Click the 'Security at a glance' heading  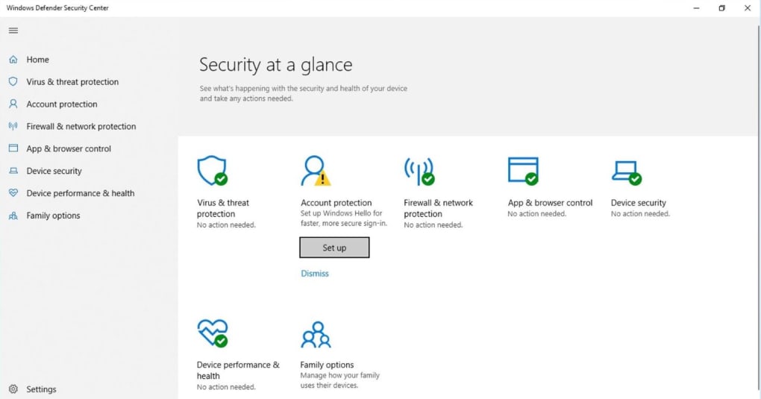(x=275, y=65)
